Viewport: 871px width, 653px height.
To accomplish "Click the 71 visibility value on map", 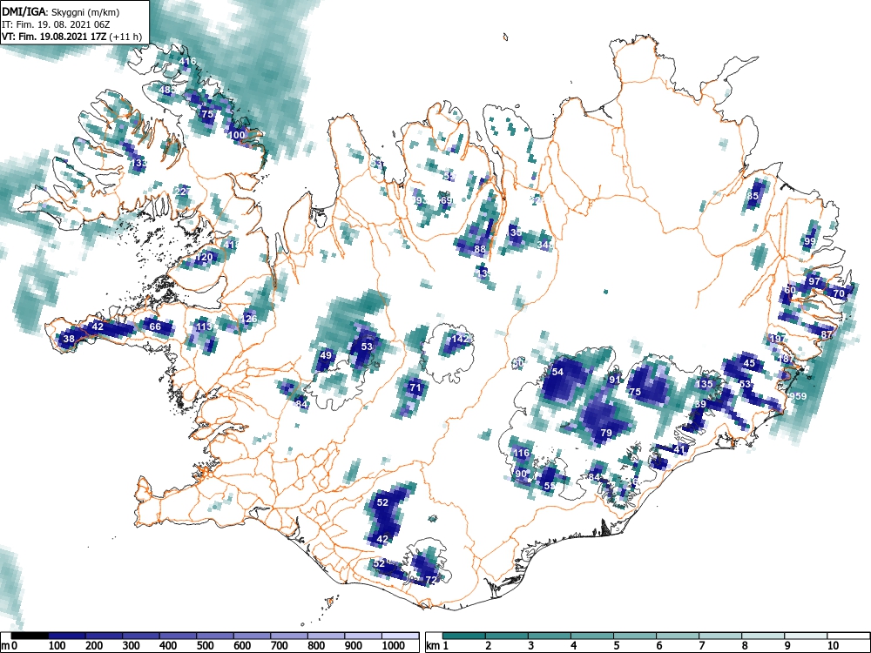I will click(415, 387).
